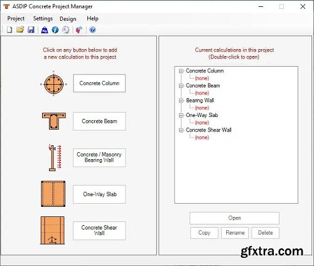Collapse the Concrete Beam tree node
Image resolution: width=314 pixels, height=266 pixels.
pos(181,86)
